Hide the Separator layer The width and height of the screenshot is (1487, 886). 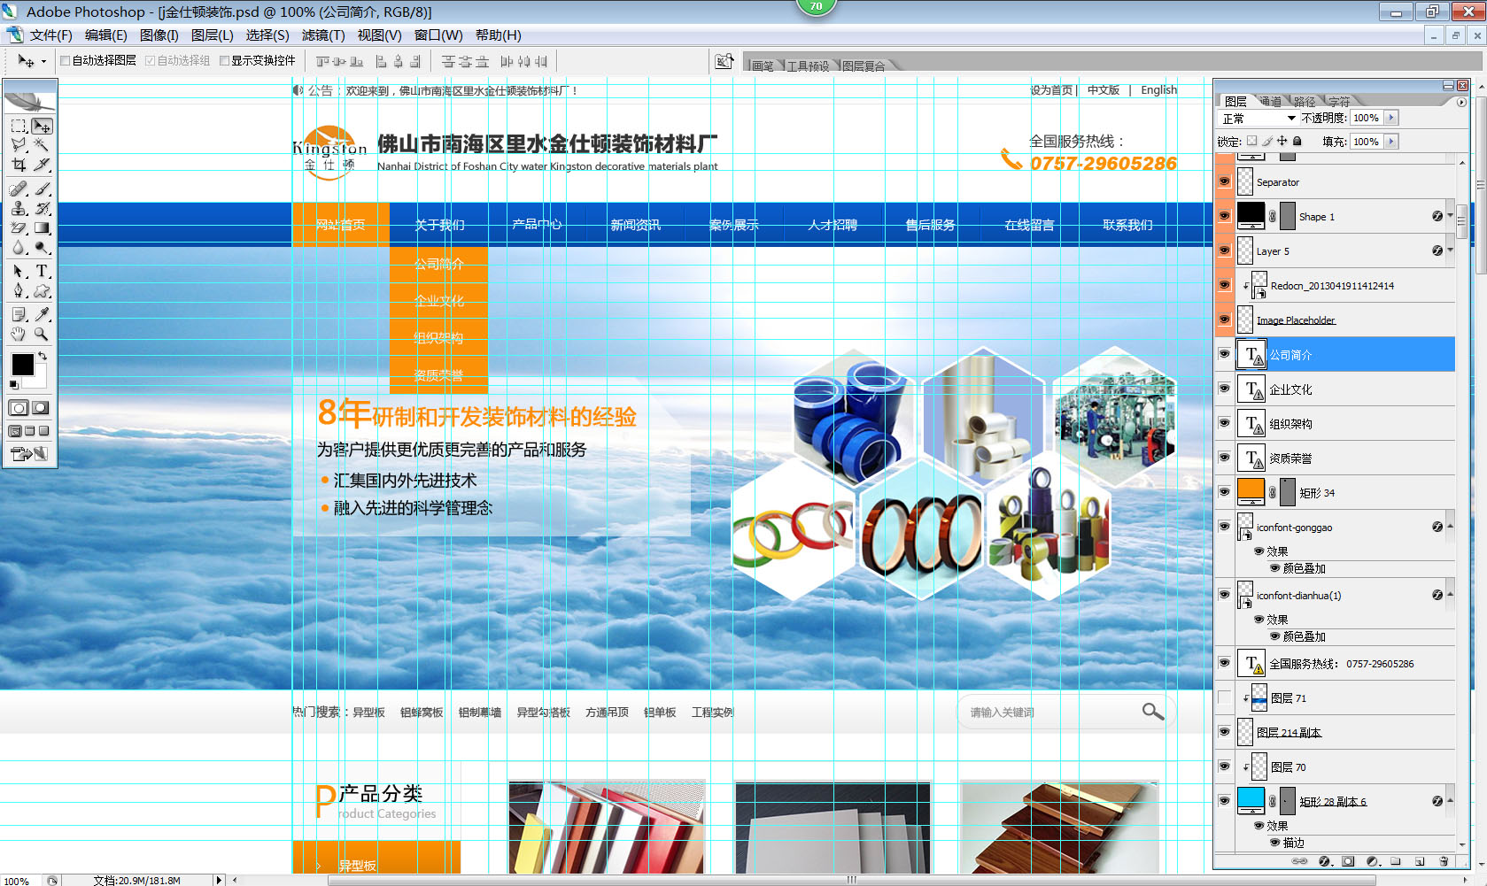click(x=1224, y=181)
